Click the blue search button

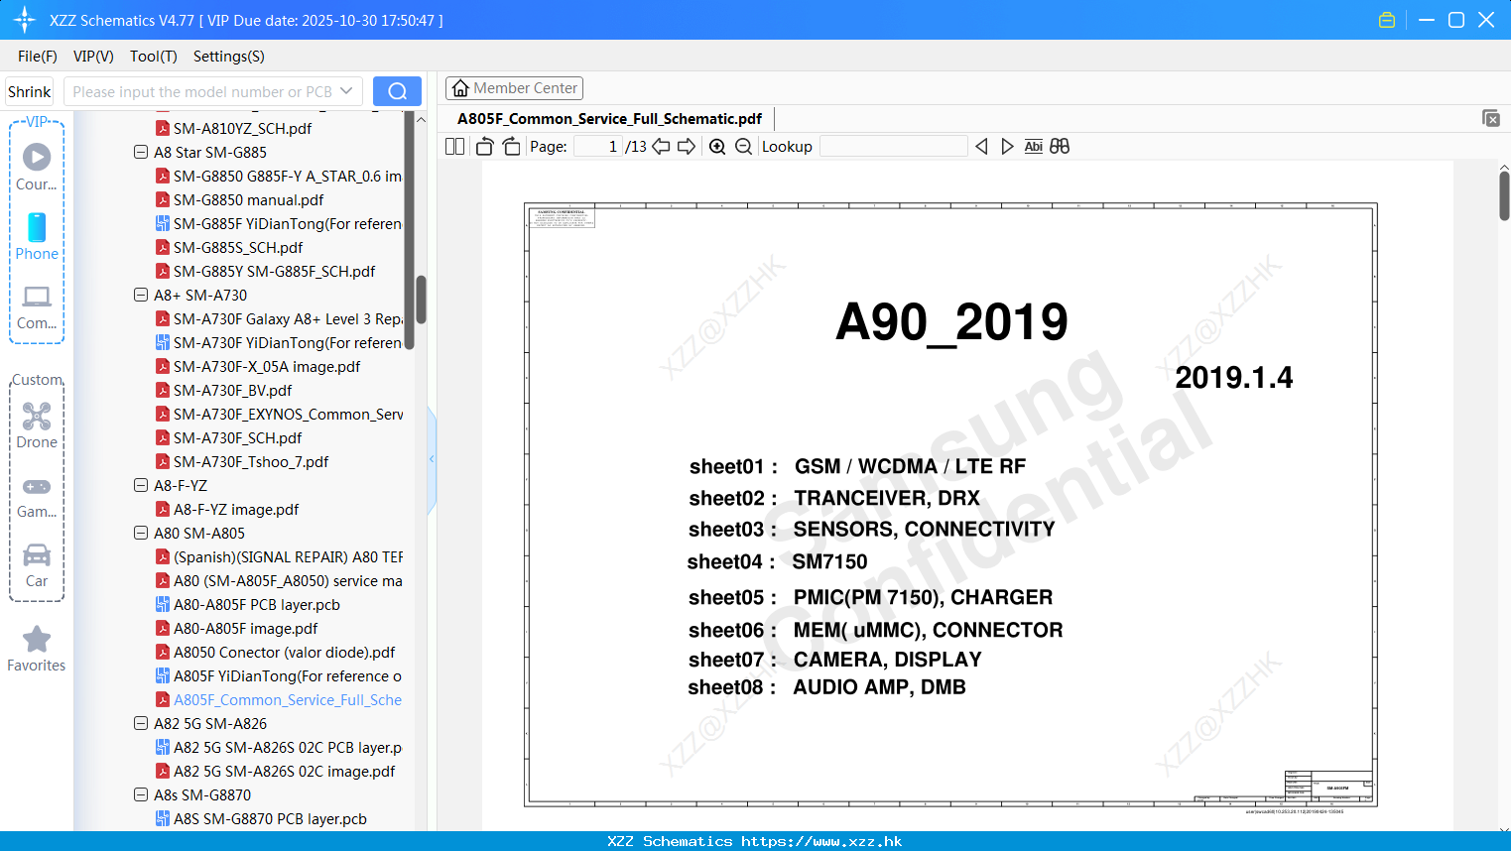(397, 91)
